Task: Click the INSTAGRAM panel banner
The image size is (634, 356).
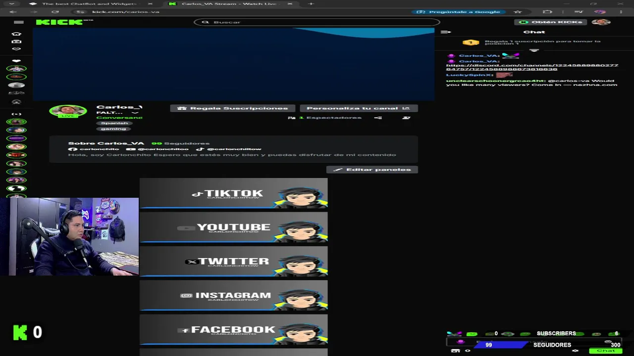Action: point(233,296)
